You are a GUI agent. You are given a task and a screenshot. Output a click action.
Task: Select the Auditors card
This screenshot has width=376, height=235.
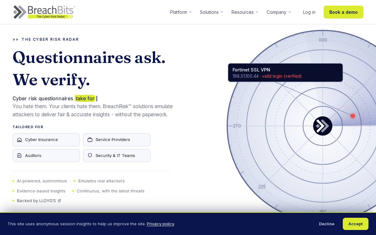pyautogui.click(x=46, y=155)
